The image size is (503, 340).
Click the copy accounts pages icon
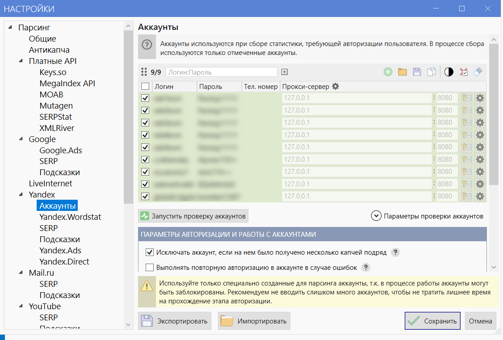[432, 72]
